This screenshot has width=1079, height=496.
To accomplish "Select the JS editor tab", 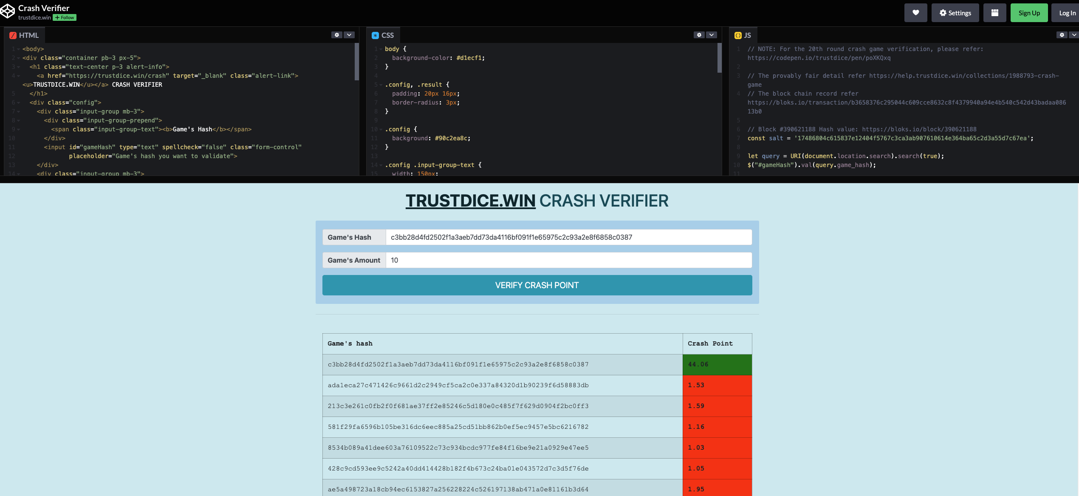I will click(x=743, y=35).
